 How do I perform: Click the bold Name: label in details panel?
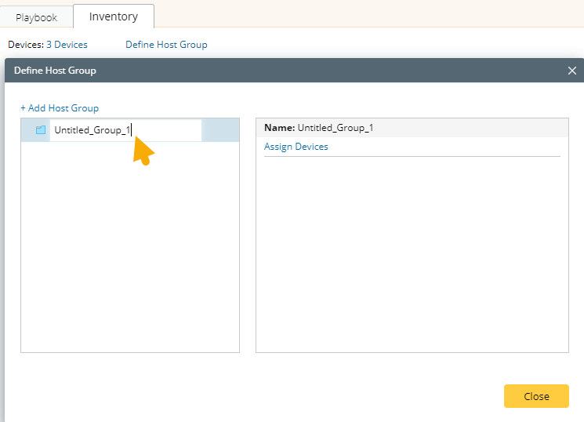[x=279, y=128]
